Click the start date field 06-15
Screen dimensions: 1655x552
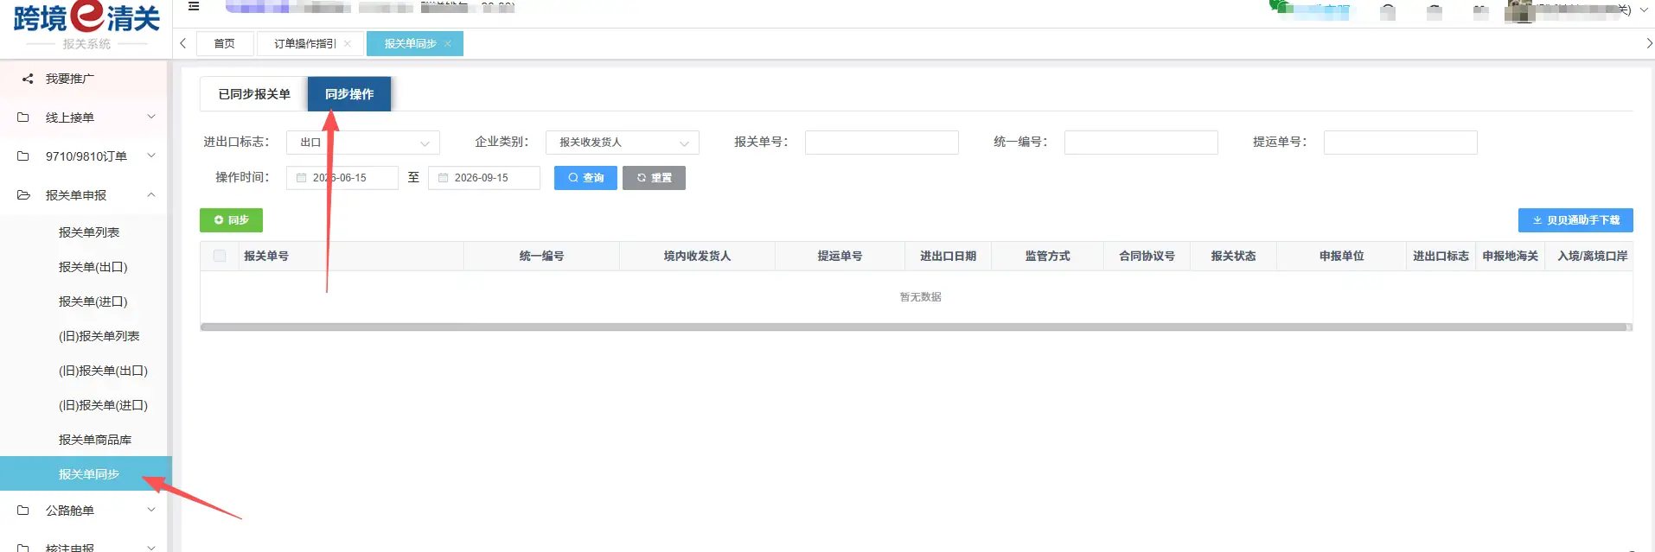[342, 178]
